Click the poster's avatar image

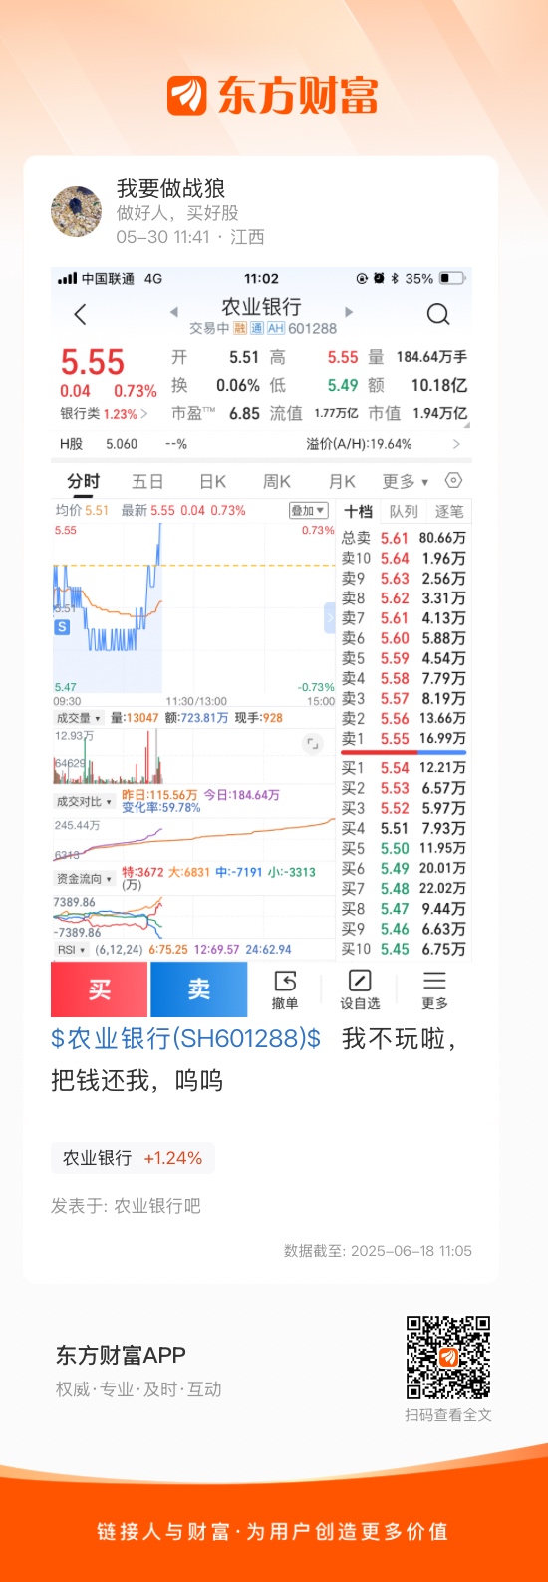point(77,210)
